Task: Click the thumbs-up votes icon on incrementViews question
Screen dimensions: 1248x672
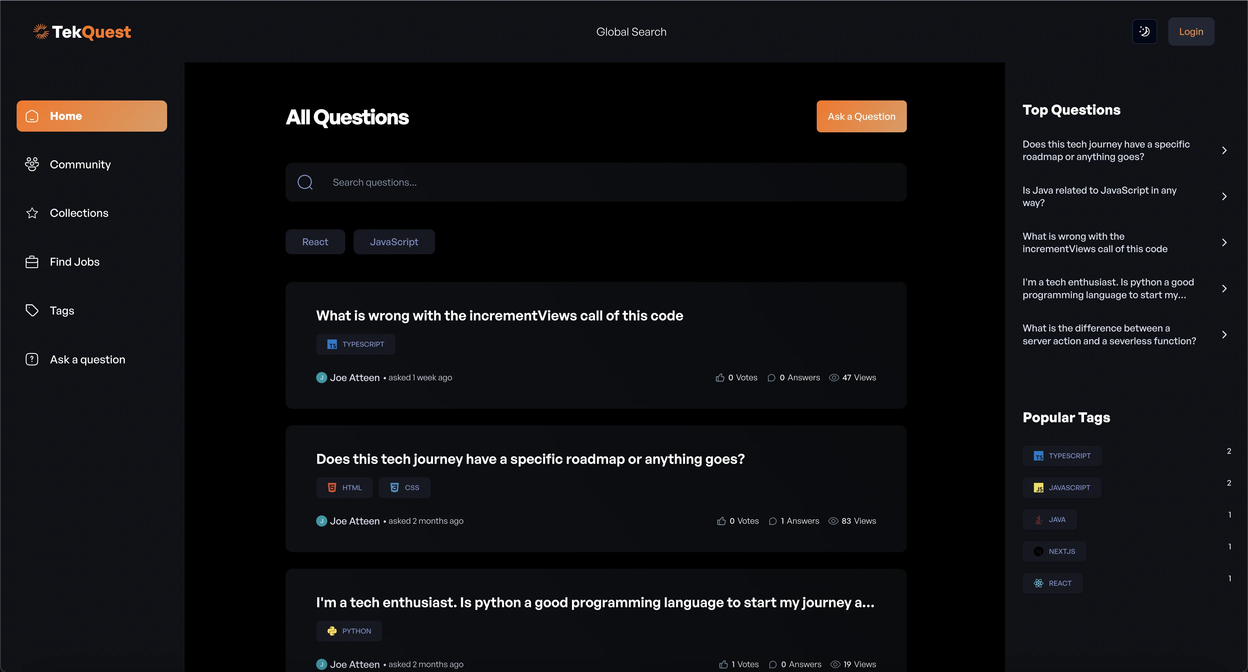Action: tap(720, 378)
